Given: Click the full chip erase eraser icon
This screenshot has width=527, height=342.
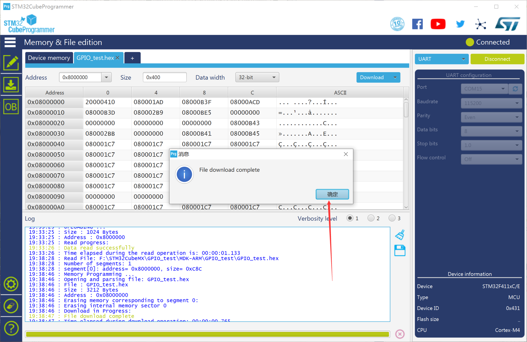Looking at the screenshot, I should (x=11, y=306).
